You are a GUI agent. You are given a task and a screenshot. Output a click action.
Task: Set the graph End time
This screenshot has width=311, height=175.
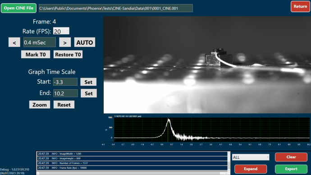coord(89,93)
